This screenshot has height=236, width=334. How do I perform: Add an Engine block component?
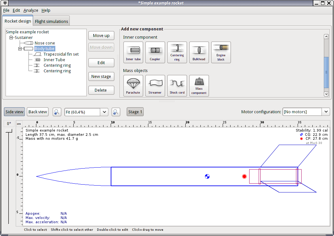click(221, 52)
